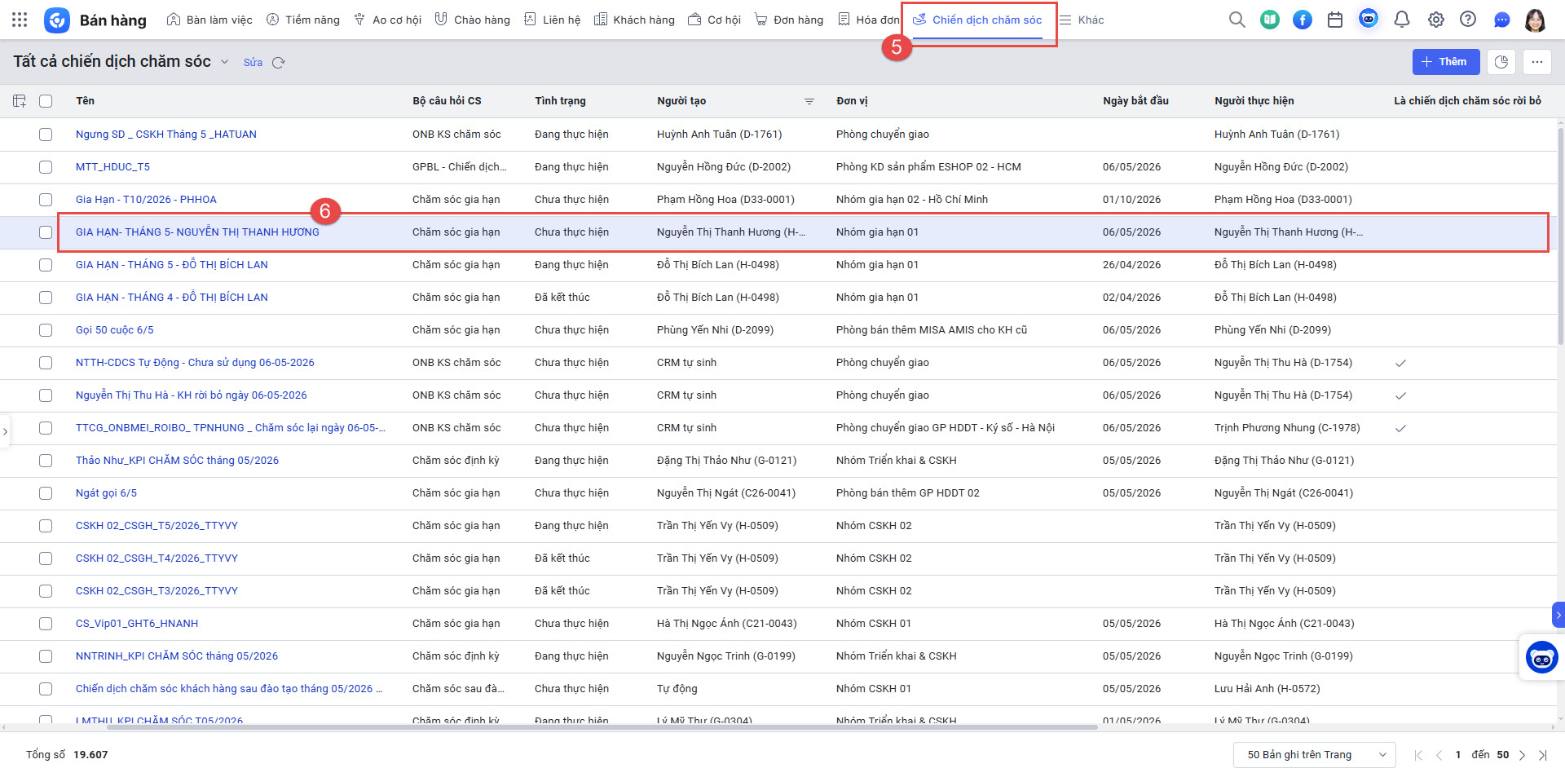
Task: Click the search magnifier icon
Action: click(1237, 20)
